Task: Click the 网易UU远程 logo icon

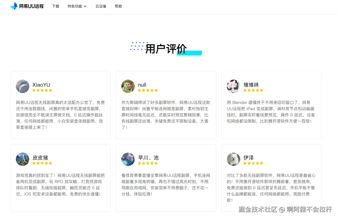Action: pos(14,6)
